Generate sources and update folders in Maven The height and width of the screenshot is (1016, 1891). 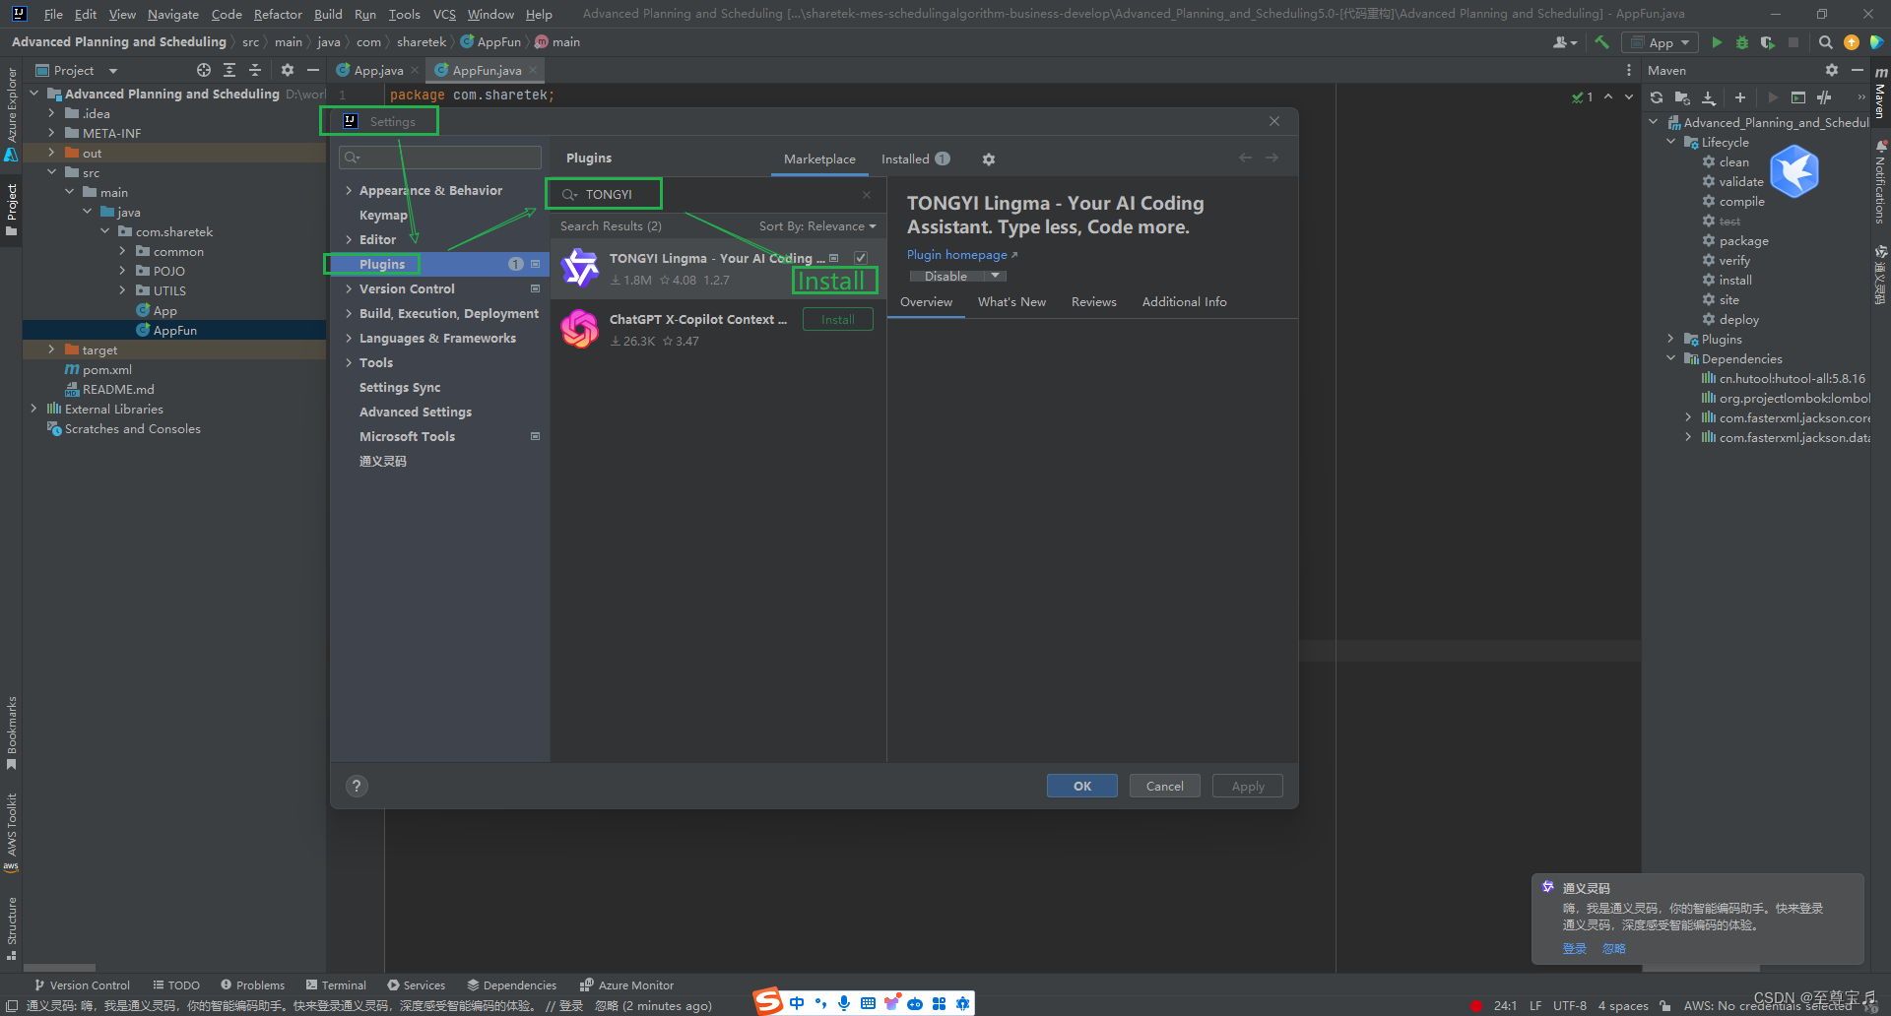coord(1682,97)
